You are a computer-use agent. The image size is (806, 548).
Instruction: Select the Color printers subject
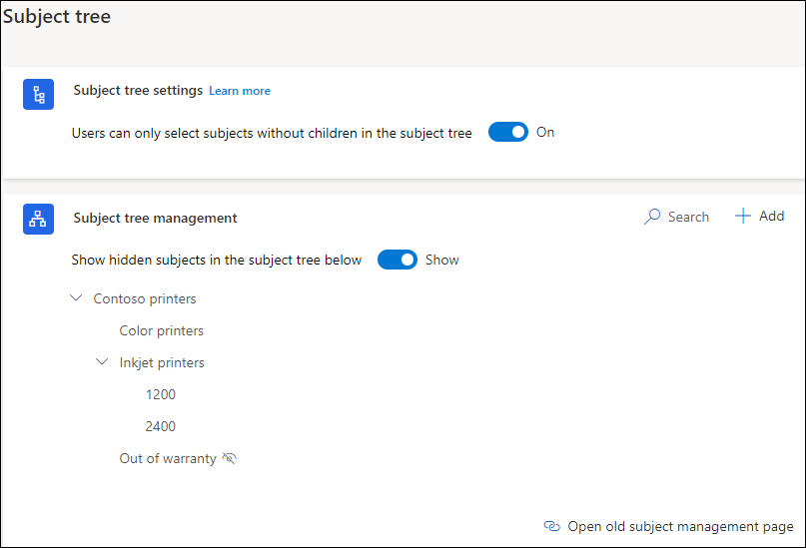pos(162,330)
